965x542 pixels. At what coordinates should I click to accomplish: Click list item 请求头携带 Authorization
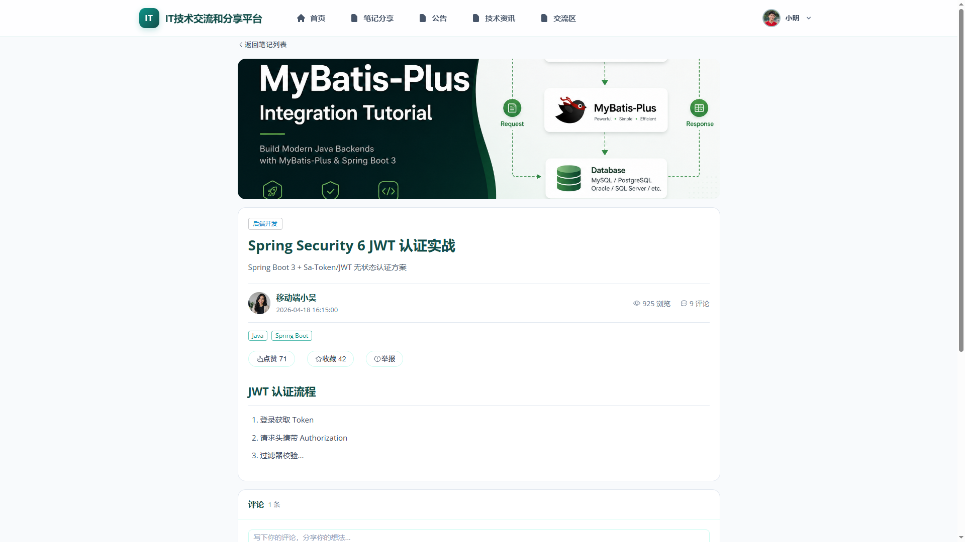click(304, 438)
